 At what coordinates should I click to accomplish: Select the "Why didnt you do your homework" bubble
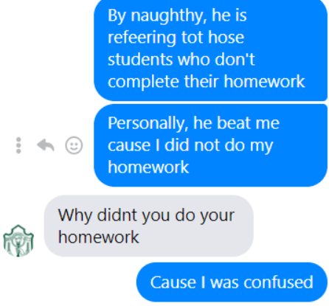click(149, 226)
